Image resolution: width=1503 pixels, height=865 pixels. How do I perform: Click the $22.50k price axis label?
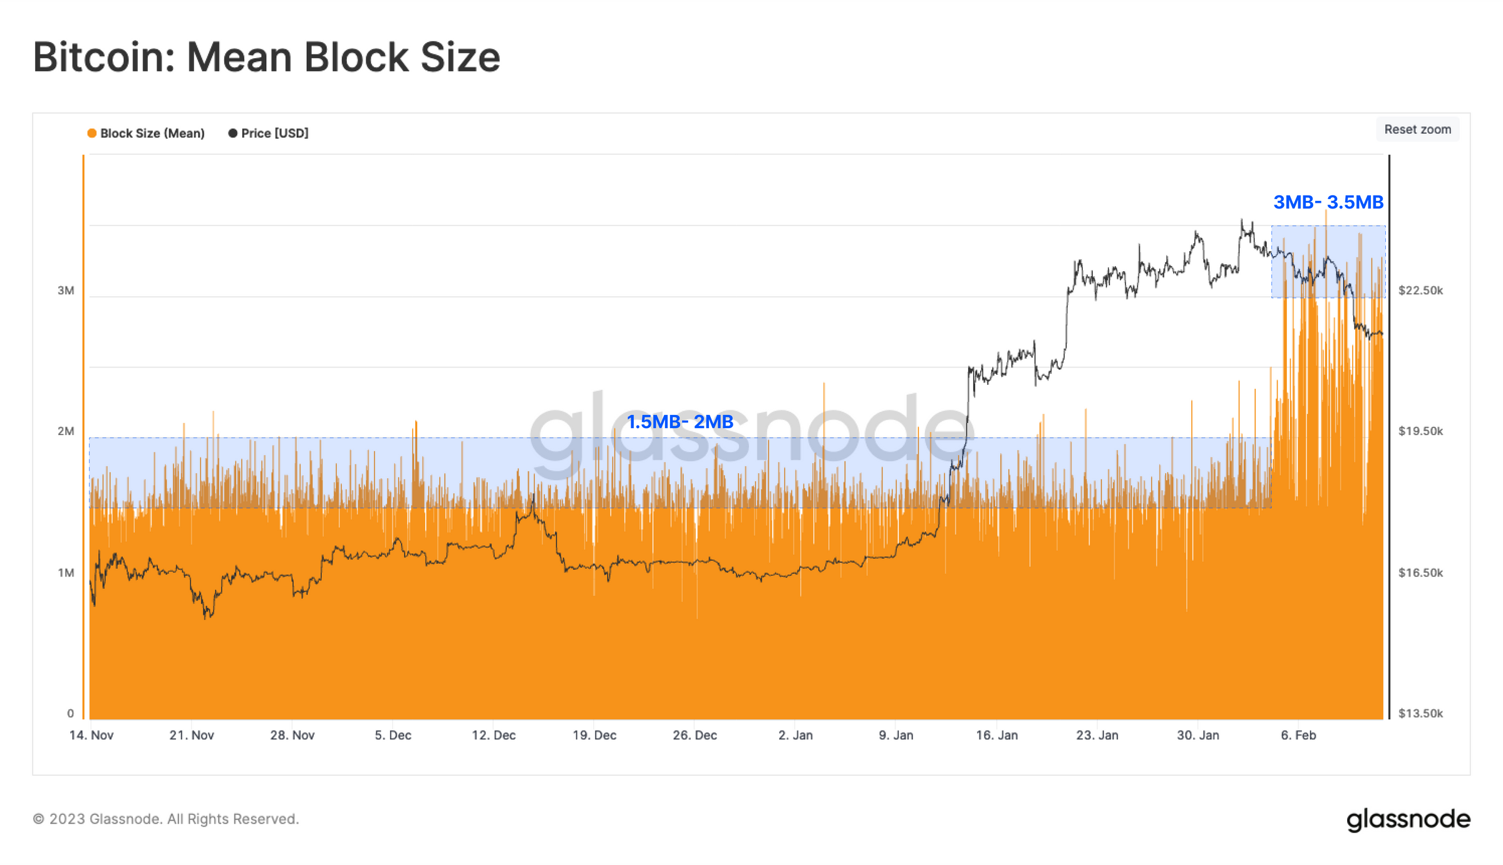[1420, 290]
